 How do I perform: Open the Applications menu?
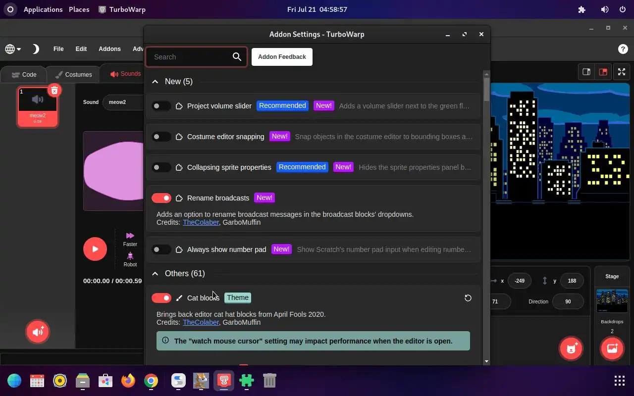pos(43,9)
